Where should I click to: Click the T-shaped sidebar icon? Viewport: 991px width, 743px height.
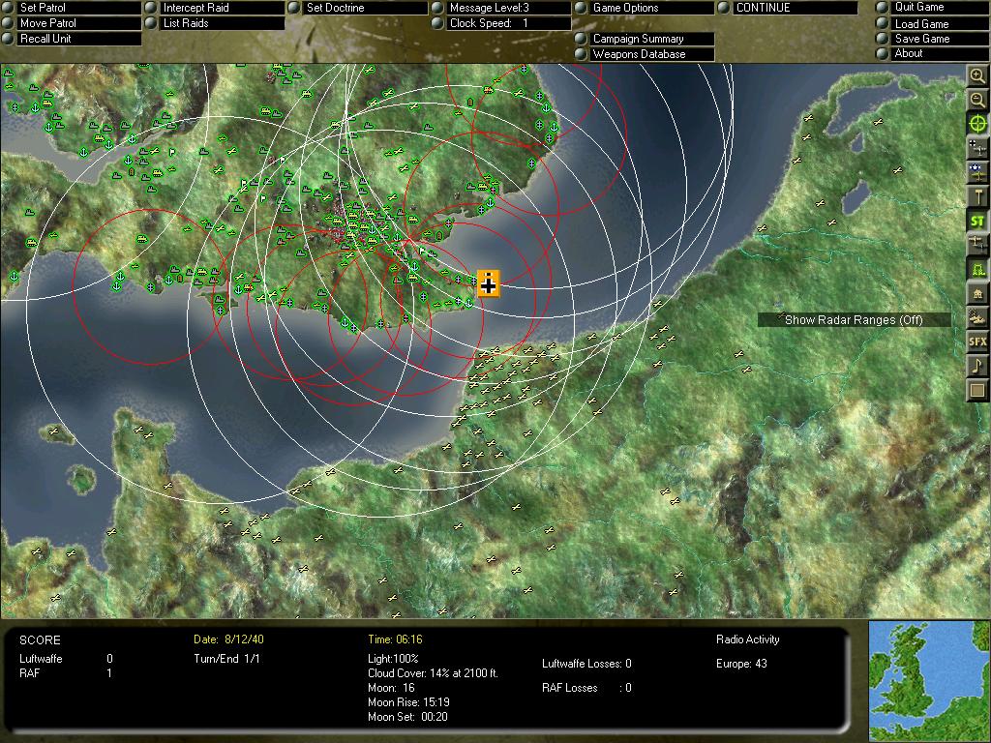[x=977, y=196]
